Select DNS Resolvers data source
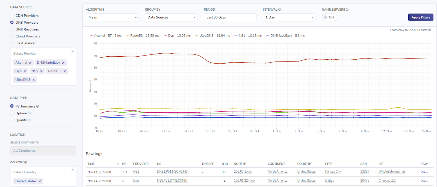The width and height of the screenshot is (437, 187). coord(12,29)
